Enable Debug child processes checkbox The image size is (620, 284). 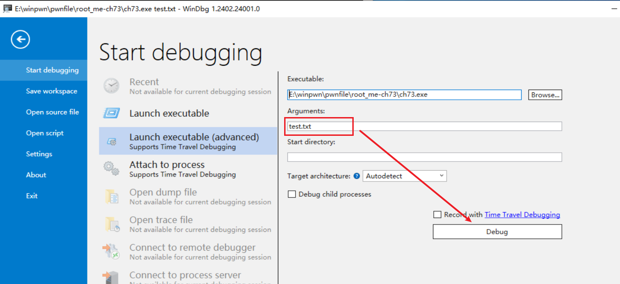point(291,194)
